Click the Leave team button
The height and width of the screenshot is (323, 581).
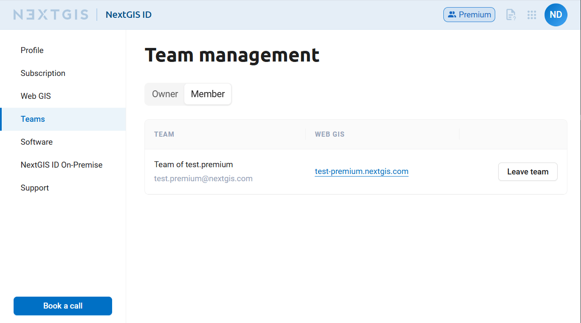pyautogui.click(x=528, y=172)
